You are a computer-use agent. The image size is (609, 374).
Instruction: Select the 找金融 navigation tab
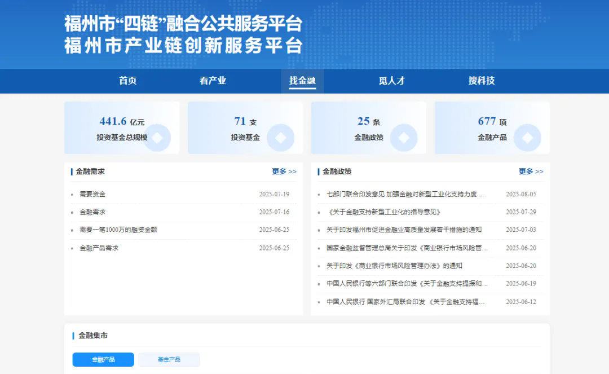[x=302, y=81]
